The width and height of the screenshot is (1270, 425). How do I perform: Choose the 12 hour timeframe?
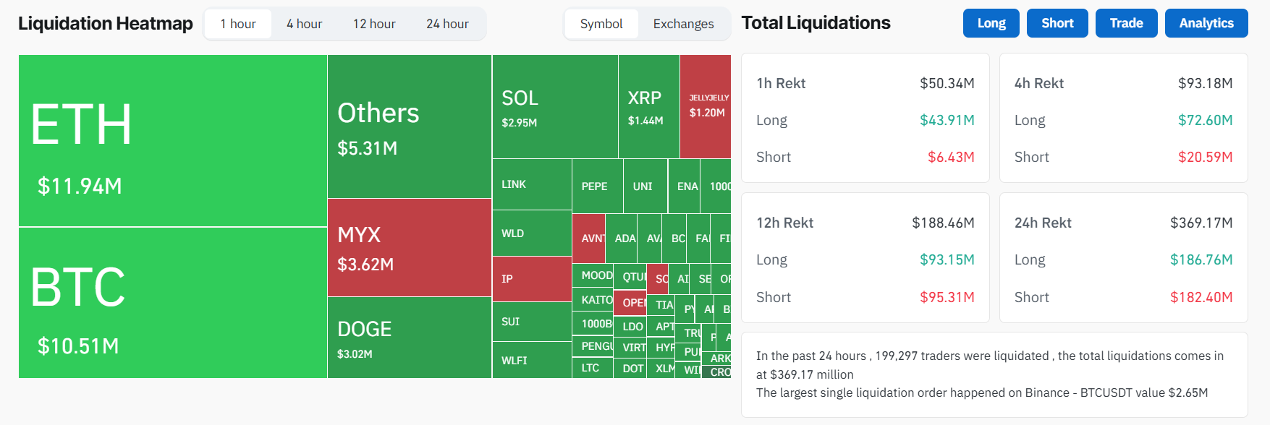374,24
